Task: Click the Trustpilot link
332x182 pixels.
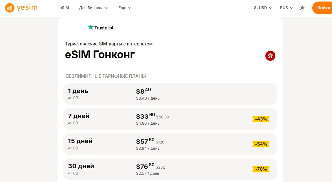Action: point(100,27)
